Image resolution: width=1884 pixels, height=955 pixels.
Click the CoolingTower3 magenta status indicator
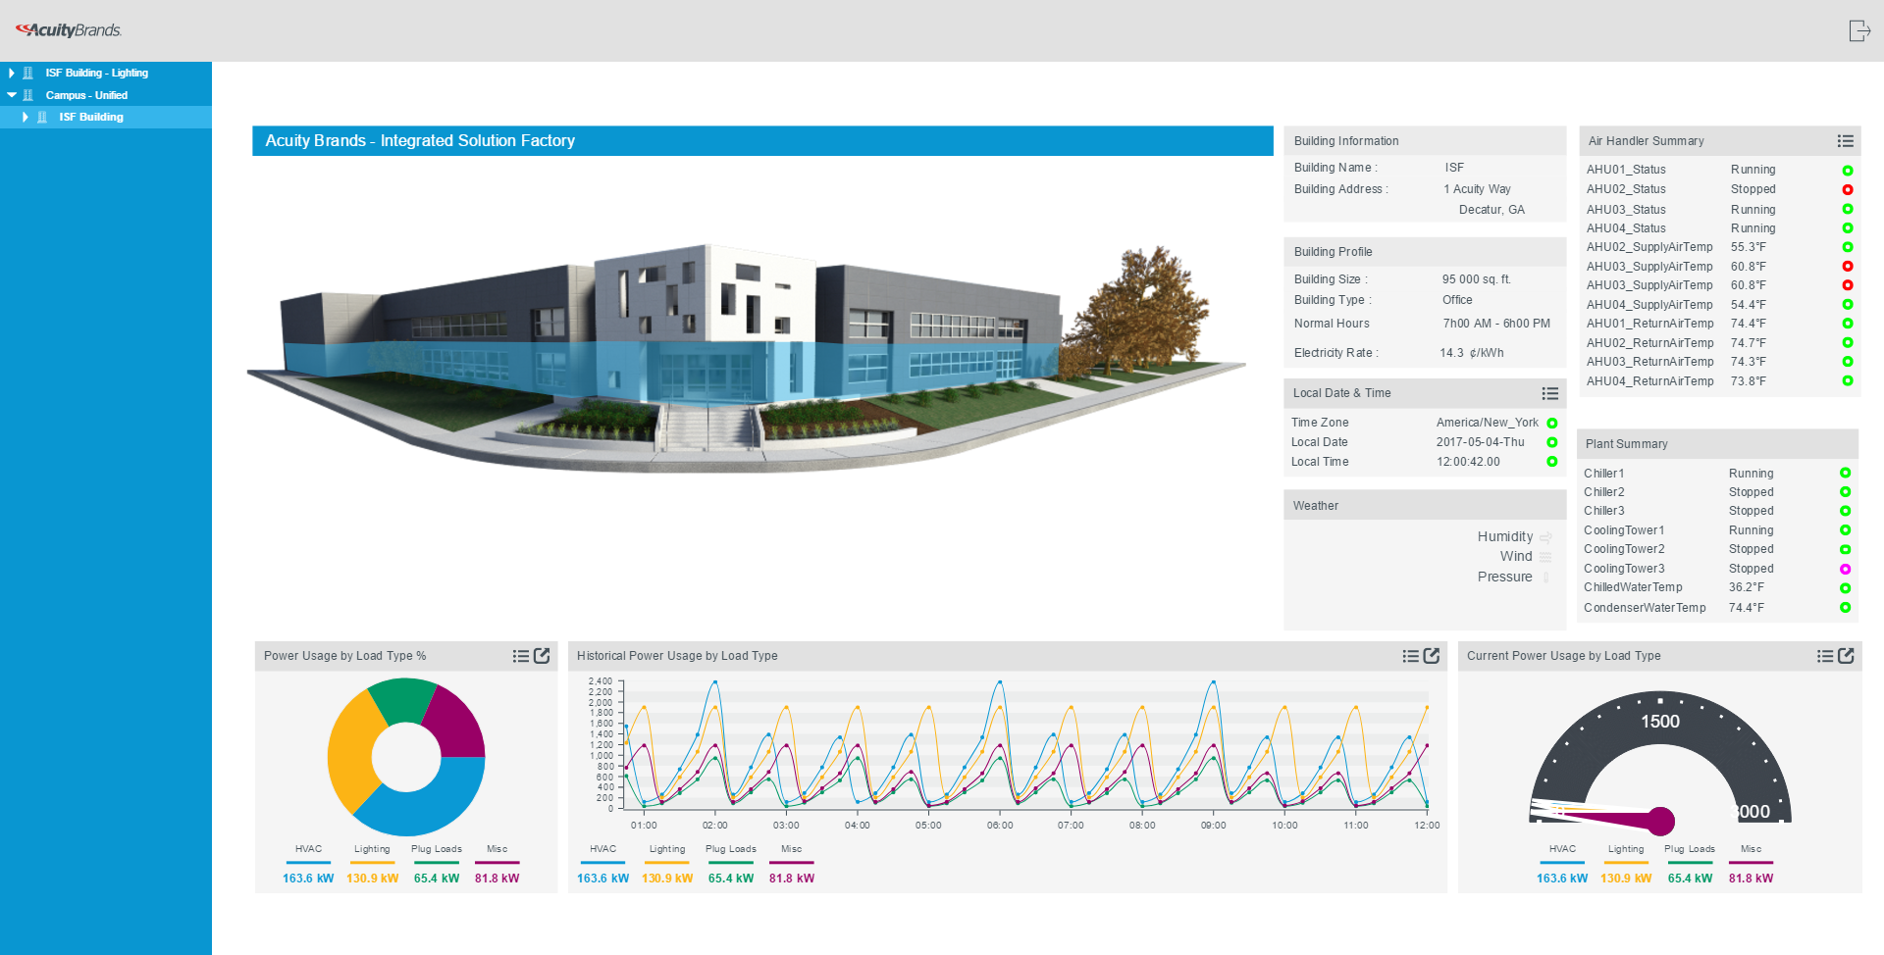click(1845, 569)
